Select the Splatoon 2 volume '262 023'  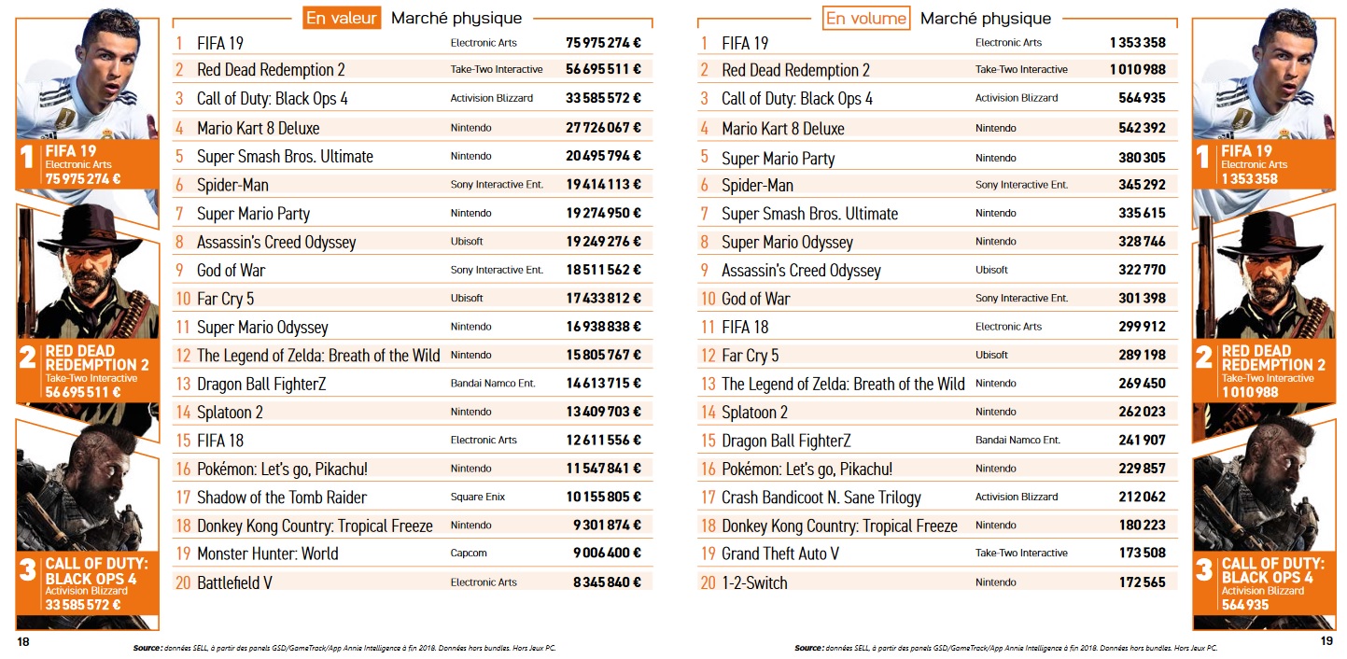click(x=1142, y=412)
